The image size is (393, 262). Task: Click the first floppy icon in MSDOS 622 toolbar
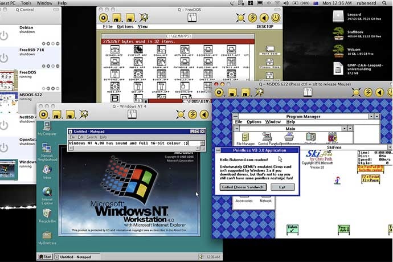pos(232,92)
